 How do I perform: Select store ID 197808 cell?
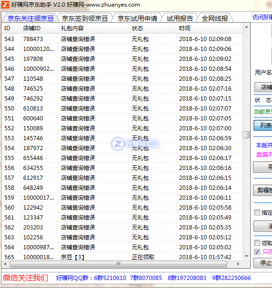33,59
